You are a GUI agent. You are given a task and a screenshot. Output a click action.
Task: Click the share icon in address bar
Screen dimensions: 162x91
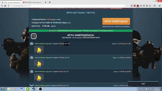coord(126,6)
